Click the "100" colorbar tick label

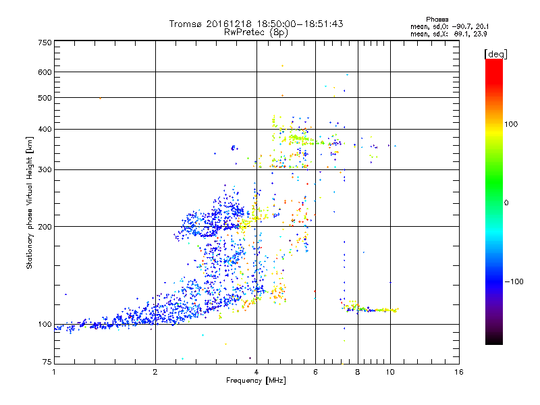[511, 124]
